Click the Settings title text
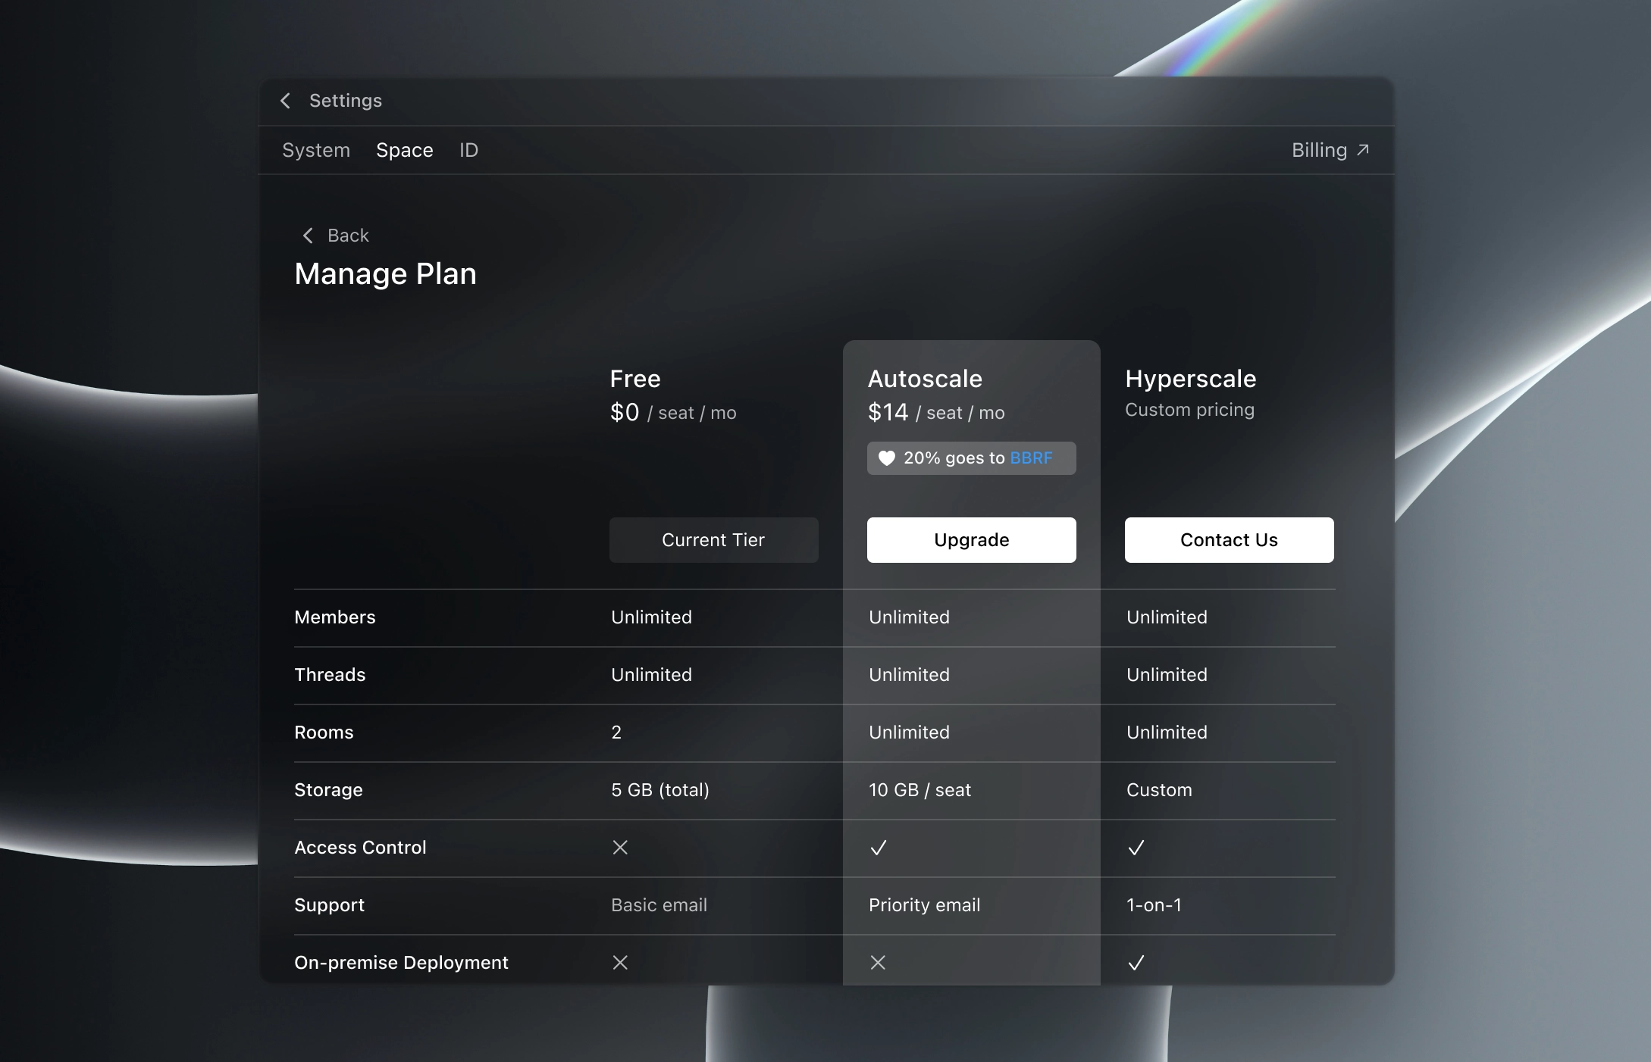The height and width of the screenshot is (1062, 1651). (346, 101)
